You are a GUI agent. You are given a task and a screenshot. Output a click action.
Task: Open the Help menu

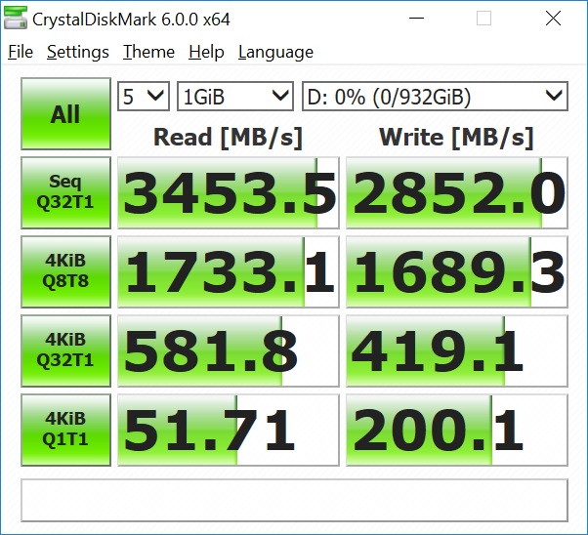coord(206,52)
